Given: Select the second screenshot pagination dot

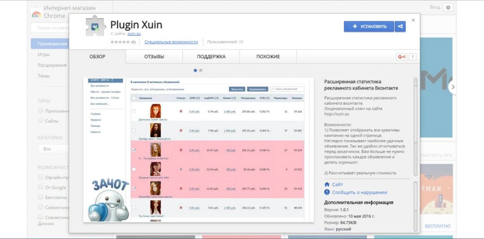Looking at the screenshot, I should tap(201, 70).
